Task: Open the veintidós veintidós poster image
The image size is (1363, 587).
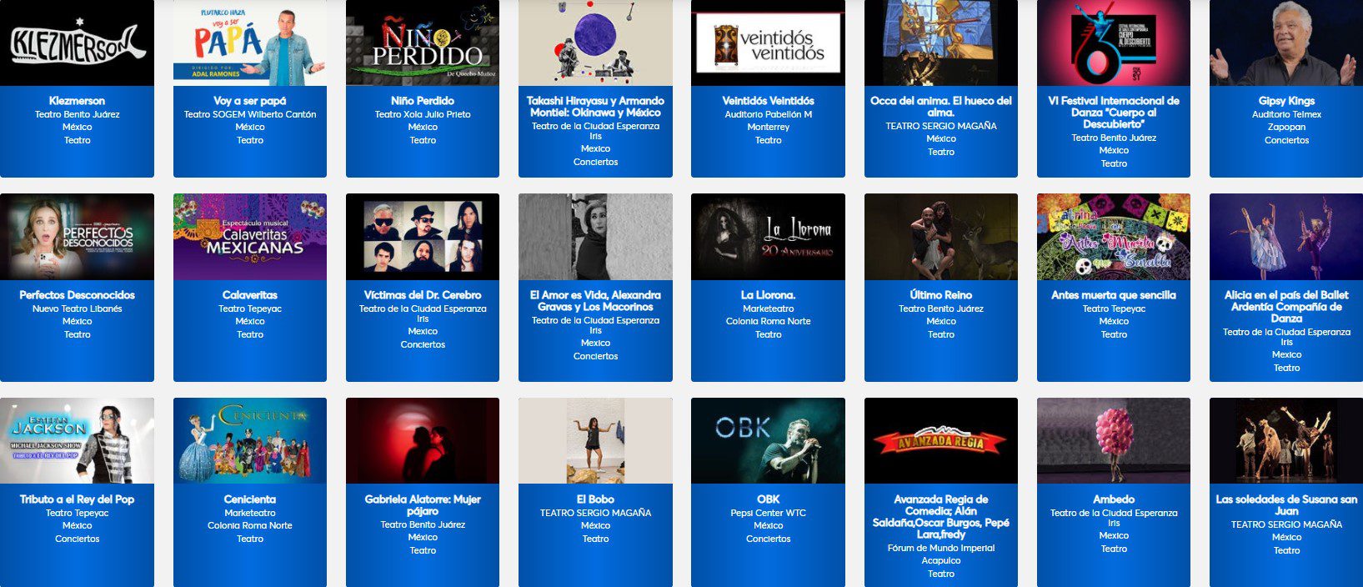Action: 768,43
